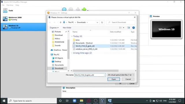Select OneDrive - Personal in navigation pane

pos(59,50)
